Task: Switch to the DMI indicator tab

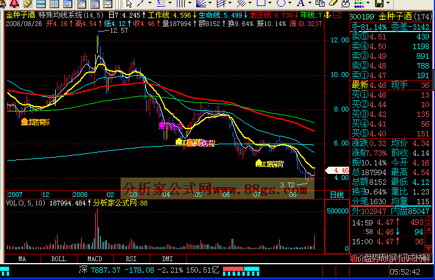Action: point(168,259)
